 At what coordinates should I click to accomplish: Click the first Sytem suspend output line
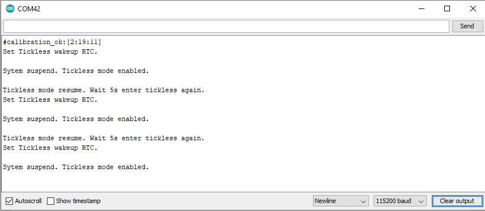click(x=76, y=71)
